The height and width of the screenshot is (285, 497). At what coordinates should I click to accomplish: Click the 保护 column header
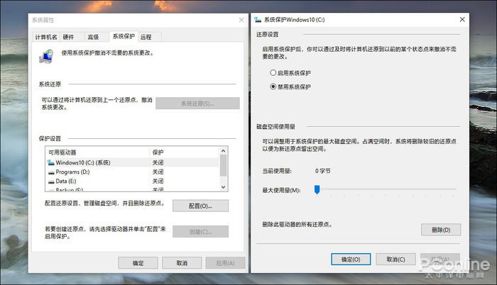[184, 152]
